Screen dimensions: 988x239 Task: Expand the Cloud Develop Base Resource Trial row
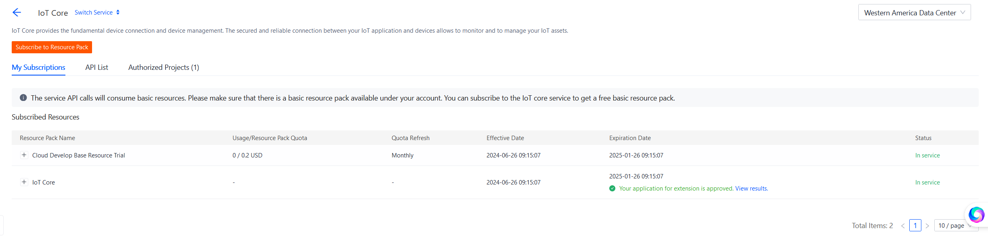pyautogui.click(x=24, y=155)
